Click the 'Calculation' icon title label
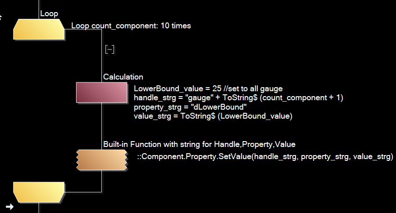 pyautogui.click(x=123, y=77)
